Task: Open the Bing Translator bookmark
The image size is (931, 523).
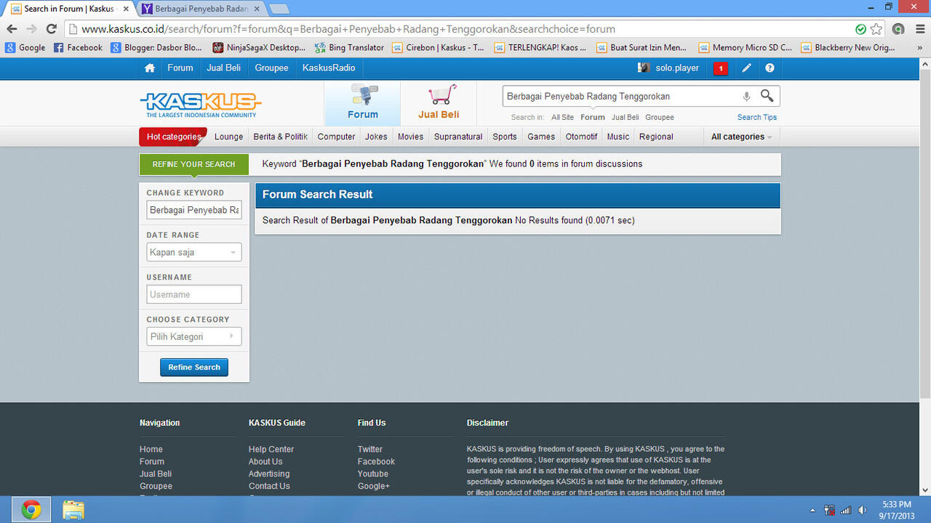Action: tap(349, 48)
